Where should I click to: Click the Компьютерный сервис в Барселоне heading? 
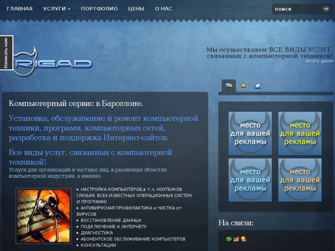(x=76, y=104)
